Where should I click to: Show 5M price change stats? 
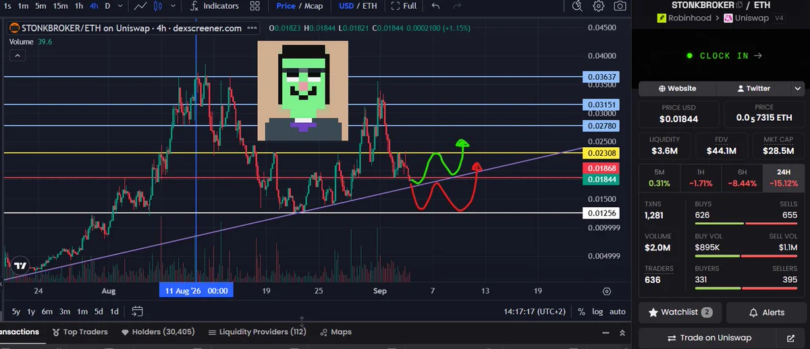[x=659, y=178]
